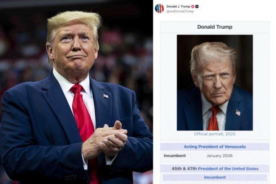
Task: Click the verified badge beside Donald J. Trump
Action: coord(193,7)
